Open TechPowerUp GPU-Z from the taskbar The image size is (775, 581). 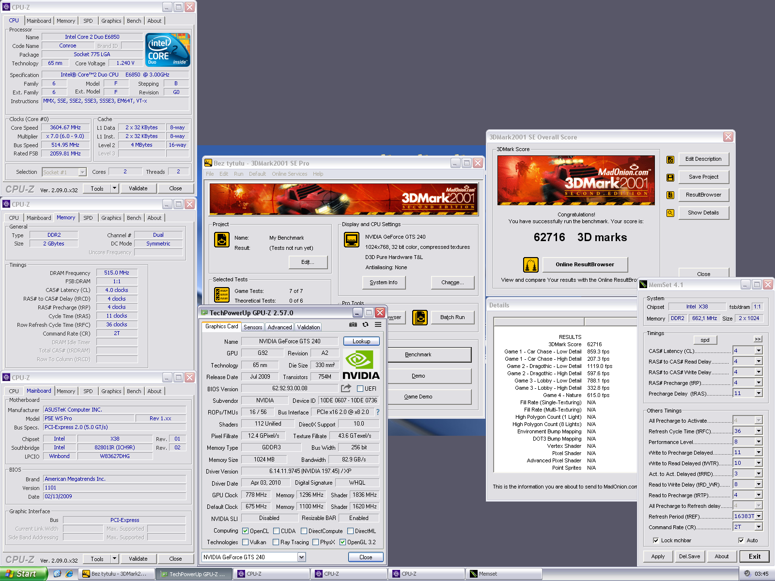coord(194,574)
